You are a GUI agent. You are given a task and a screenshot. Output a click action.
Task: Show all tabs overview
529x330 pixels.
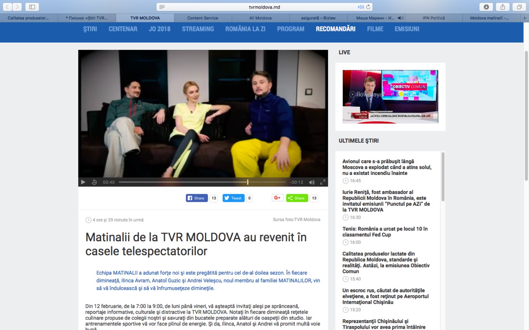[519, 7]
